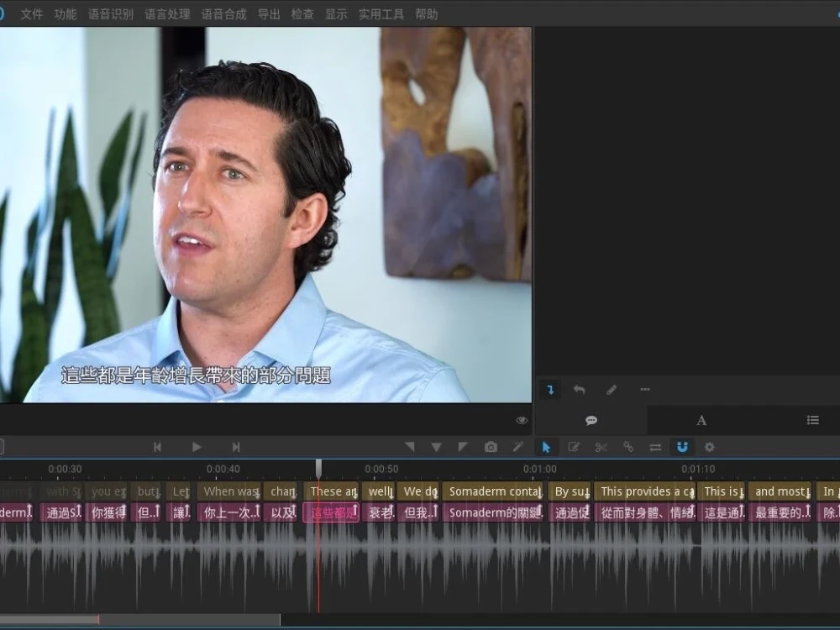This screenshot has width=840, height=630.
Task: Toggle the magnet snapping button
Action: click(x=682, y=447)
